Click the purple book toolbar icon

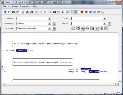click(90, 12)
